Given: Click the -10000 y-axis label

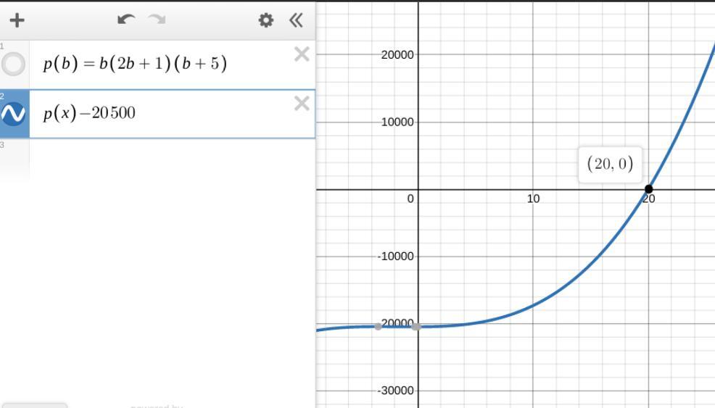Looking at the screenshot, I should coord(395,257).
